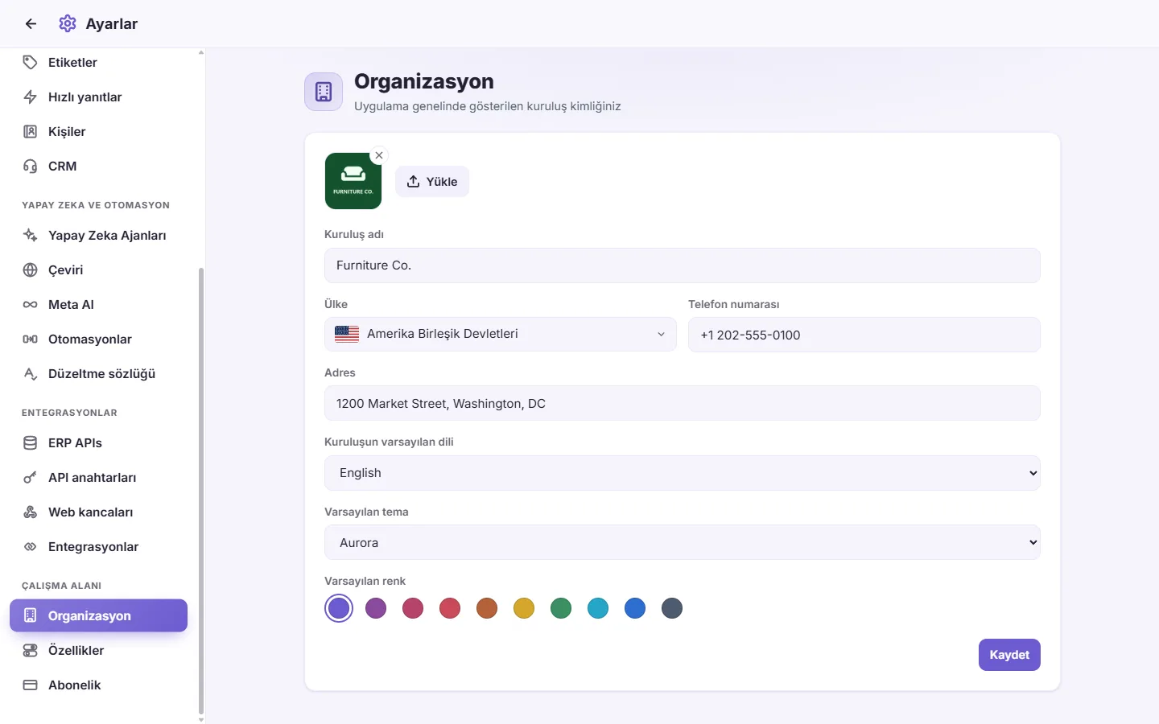This screenshot has width=1159, height=724.
Task: Click the sidebar scrollbar
Action: [x=201, y=491]
